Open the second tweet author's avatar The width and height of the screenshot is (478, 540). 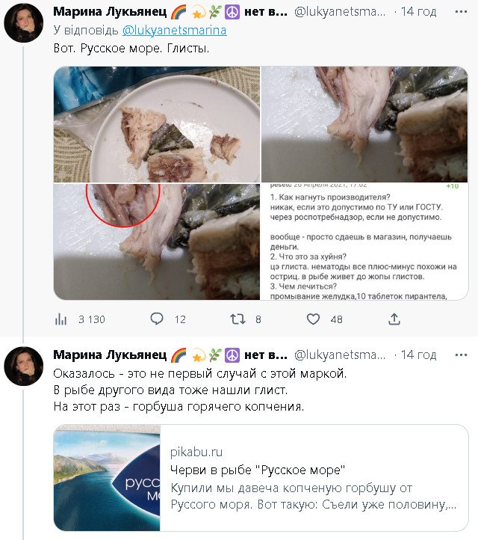[24, 366]
